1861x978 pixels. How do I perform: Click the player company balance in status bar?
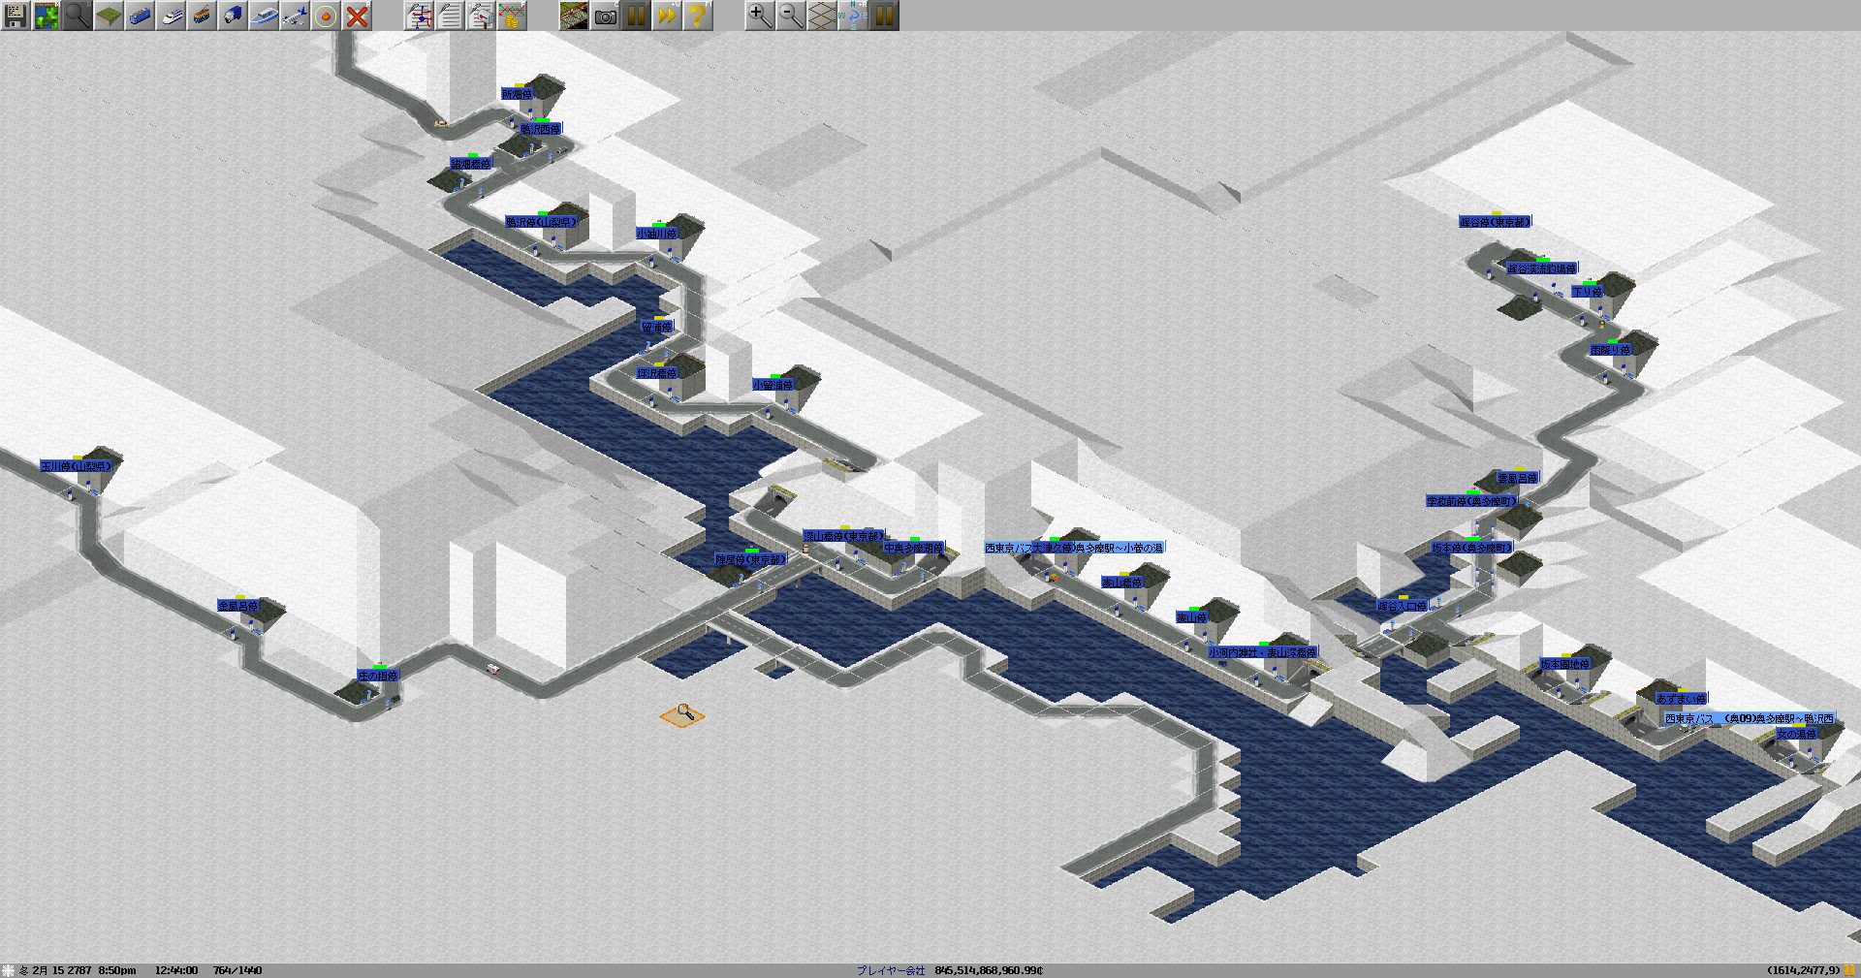point(949,970)
